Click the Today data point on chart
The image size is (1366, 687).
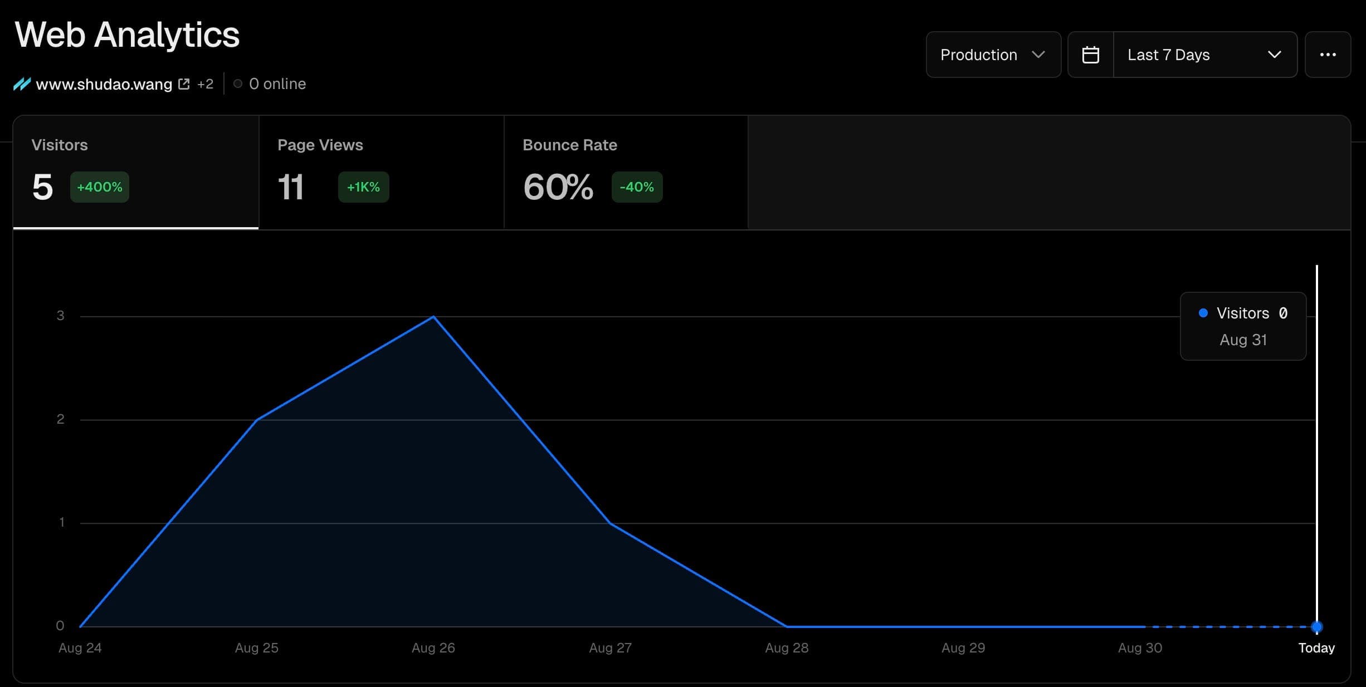tap(1316, 627)
